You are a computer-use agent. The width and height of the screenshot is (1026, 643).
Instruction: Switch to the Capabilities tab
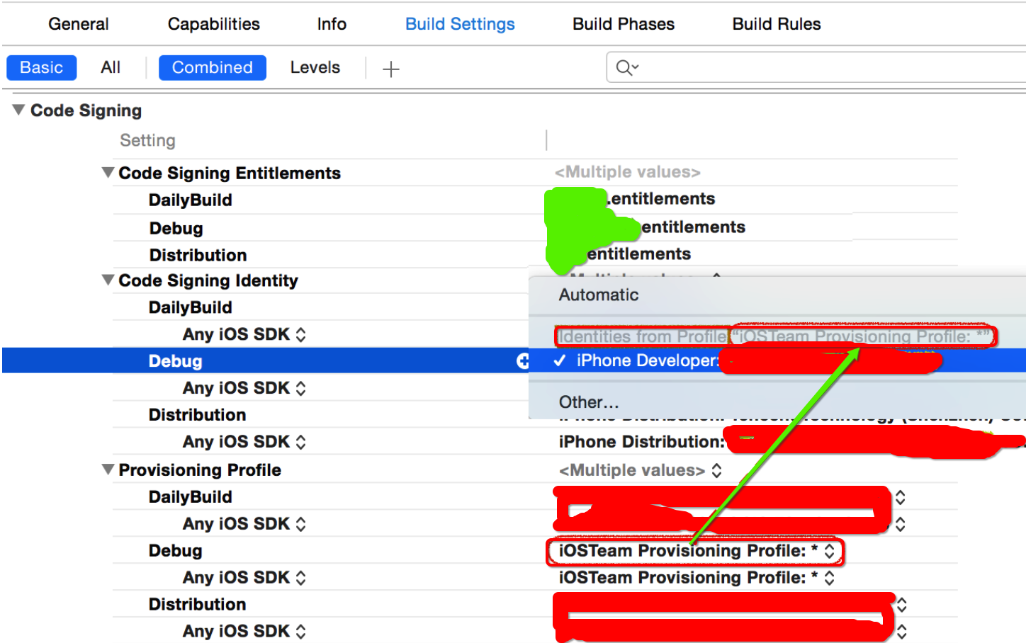(x=213, y=24)
